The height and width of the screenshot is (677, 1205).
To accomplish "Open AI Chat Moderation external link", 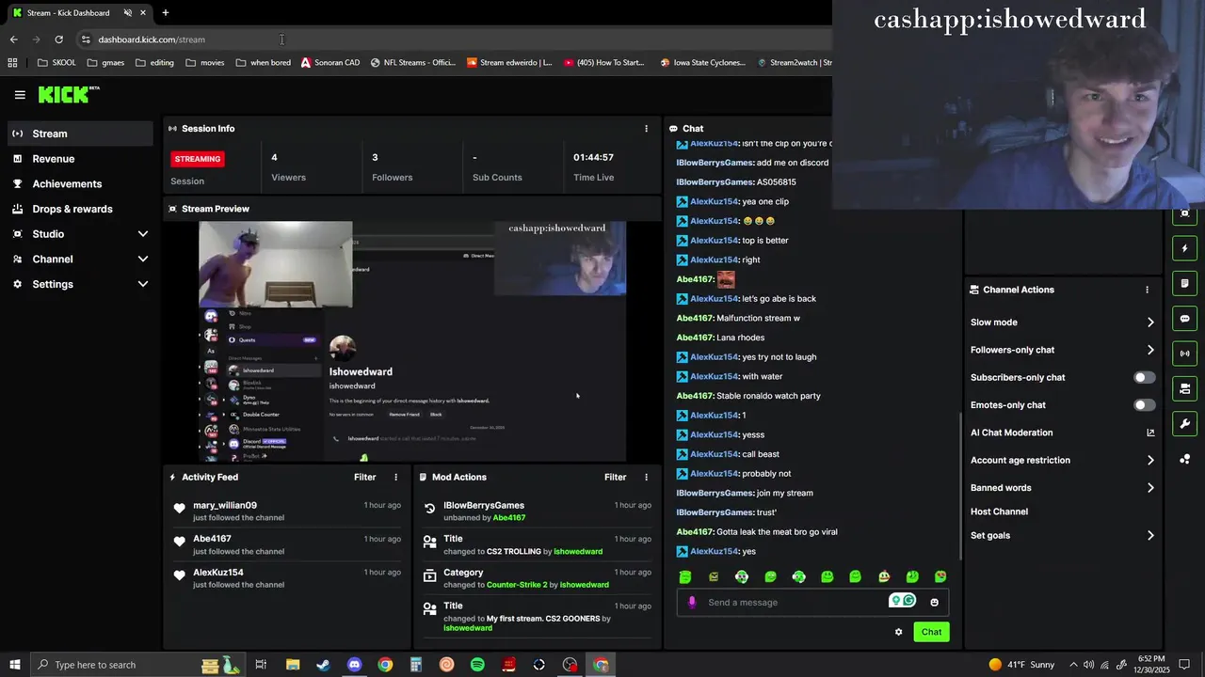I will point(1150,433).
